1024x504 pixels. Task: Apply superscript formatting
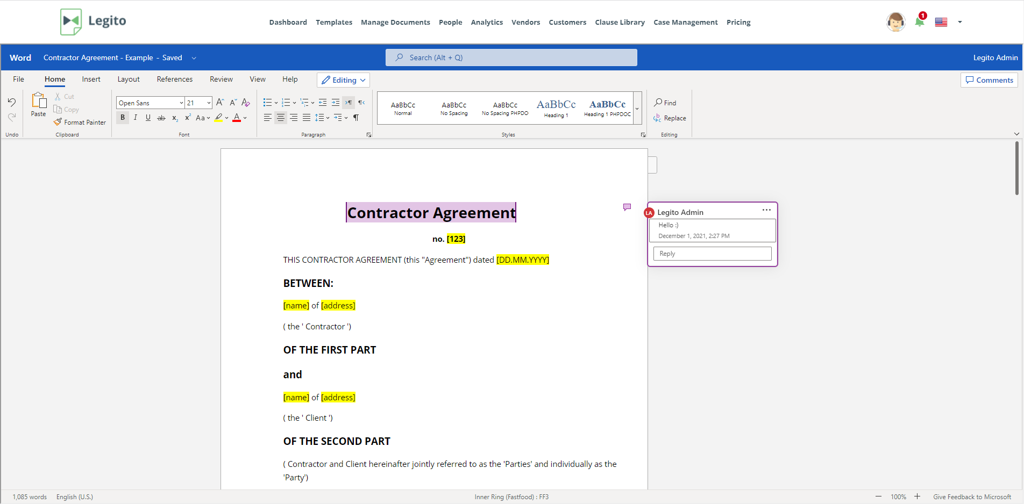(x=188, y=118)
